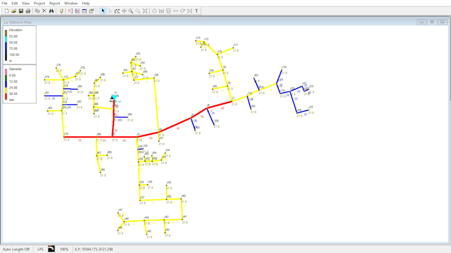Select the Add Junction circle tool
451x253 pixels.
[155, 11]
